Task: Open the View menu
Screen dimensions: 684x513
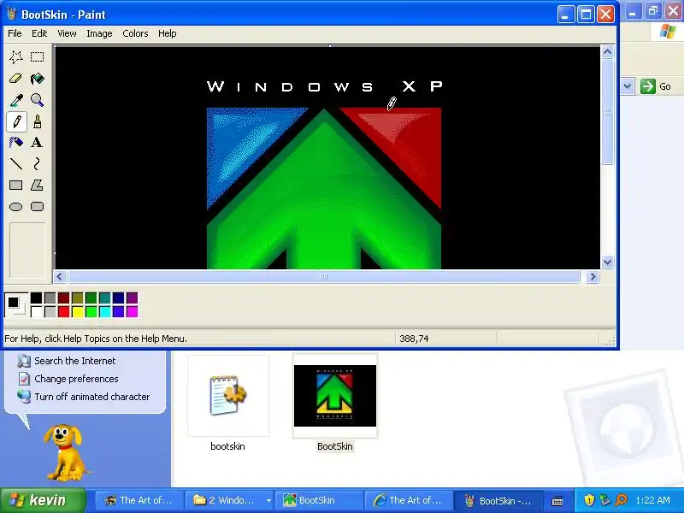Action: [67, 33]
